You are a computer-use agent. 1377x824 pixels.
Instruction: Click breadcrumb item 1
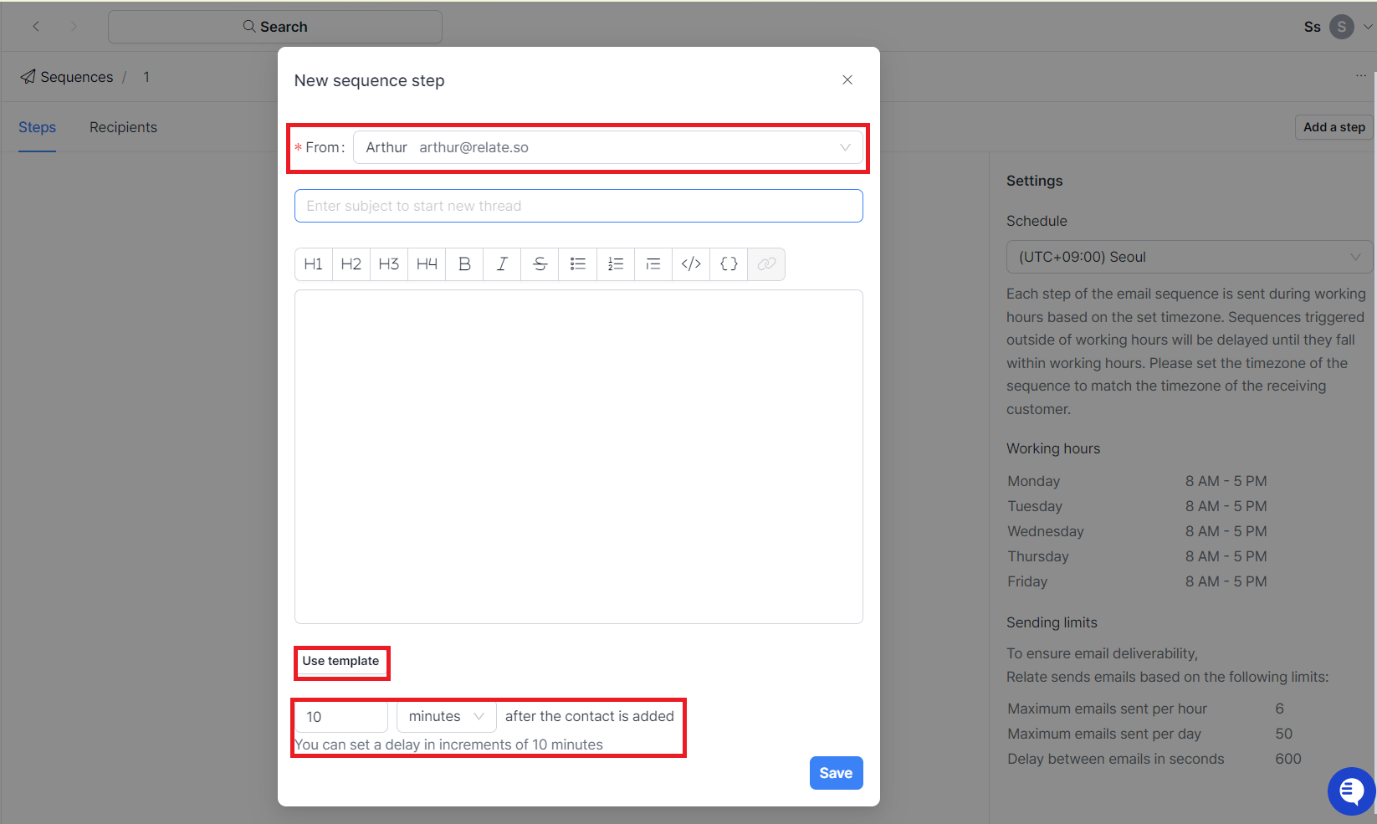[x=146, y=77]
